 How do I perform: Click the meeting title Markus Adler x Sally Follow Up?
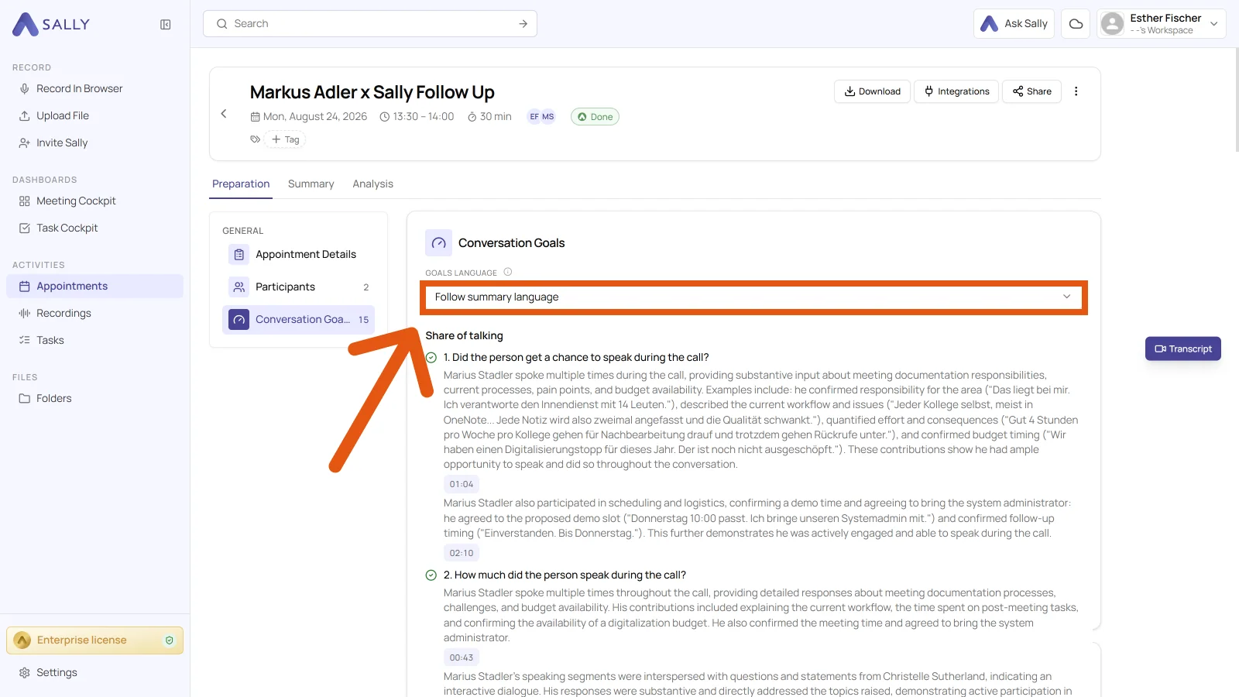coord(372,92)
